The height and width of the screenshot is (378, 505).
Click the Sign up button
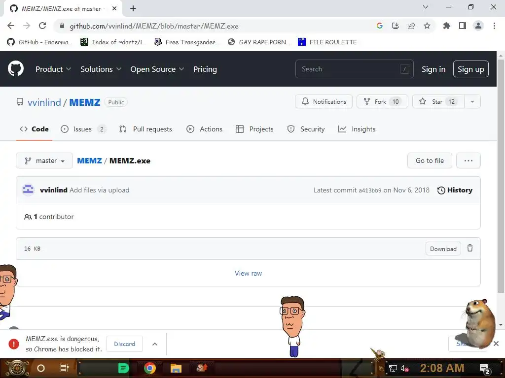click(x=470, y=69)
